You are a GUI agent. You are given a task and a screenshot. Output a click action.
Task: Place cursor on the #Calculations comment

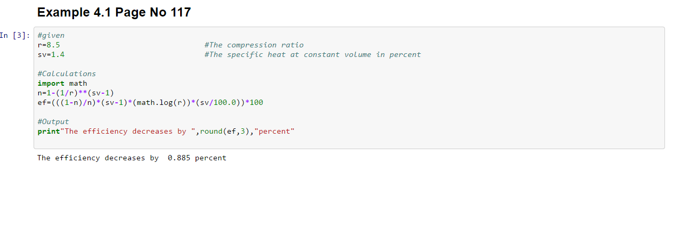[x=67, y=74]
